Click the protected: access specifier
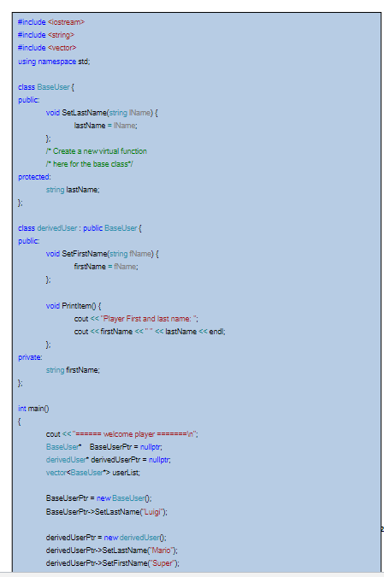 34,177
